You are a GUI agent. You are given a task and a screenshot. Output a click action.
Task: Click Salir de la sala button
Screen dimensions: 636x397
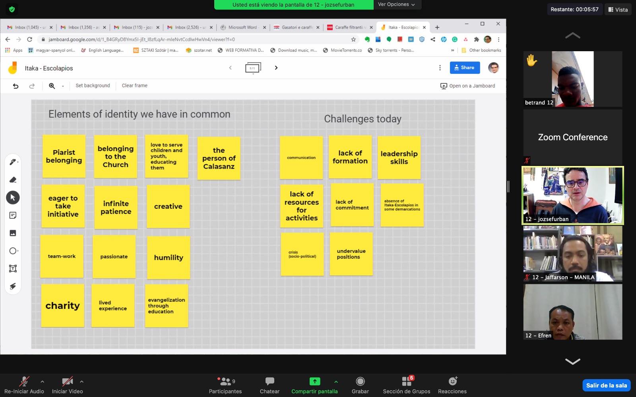click(x=606, y=385)
